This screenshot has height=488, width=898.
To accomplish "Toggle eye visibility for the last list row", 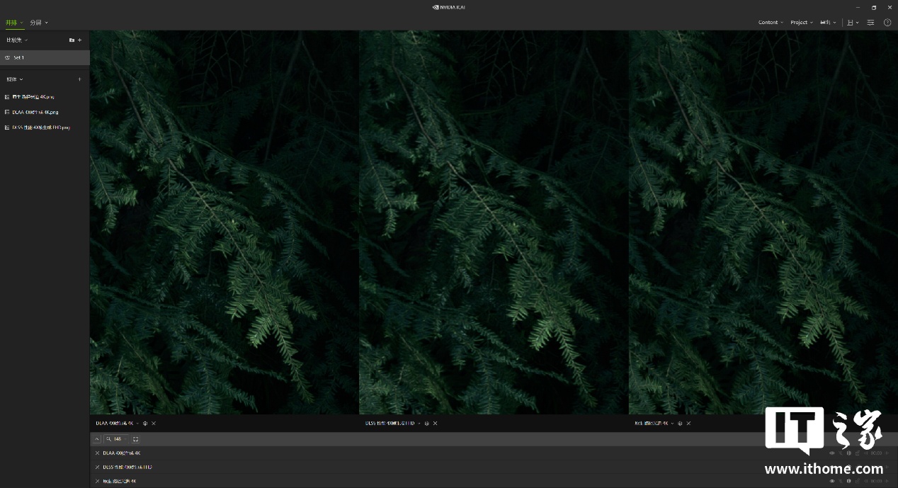I will (x=832, y=481).
